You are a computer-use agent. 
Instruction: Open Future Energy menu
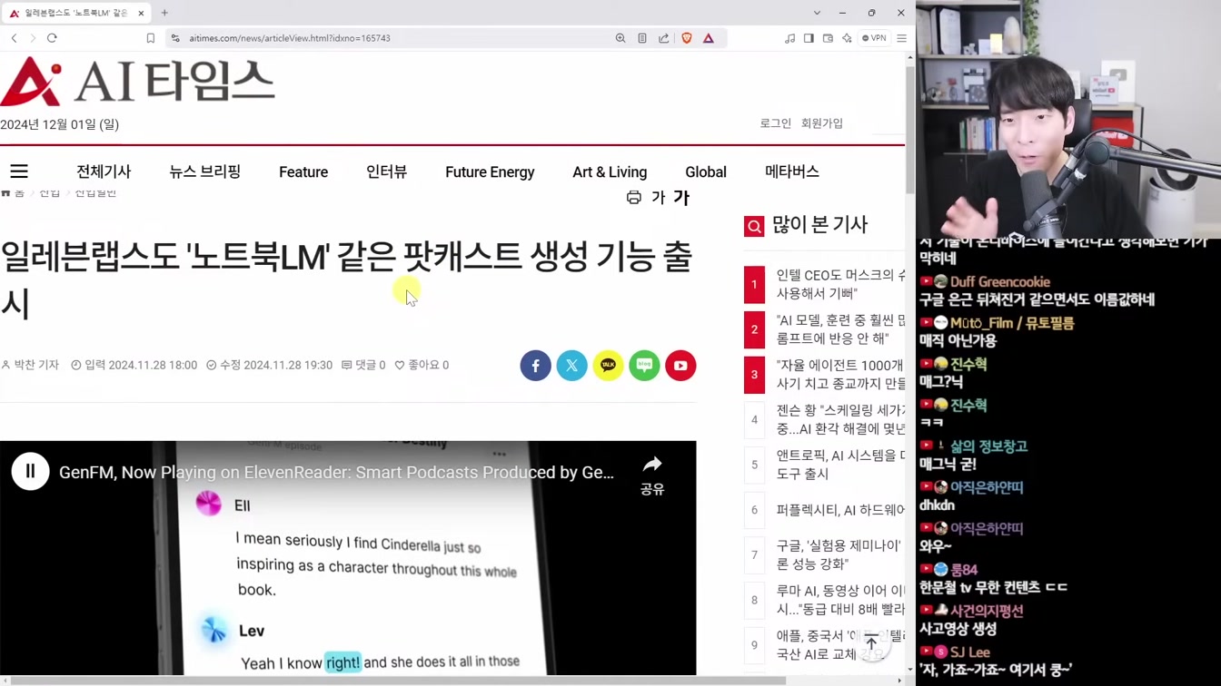click(x=490, y=171)
